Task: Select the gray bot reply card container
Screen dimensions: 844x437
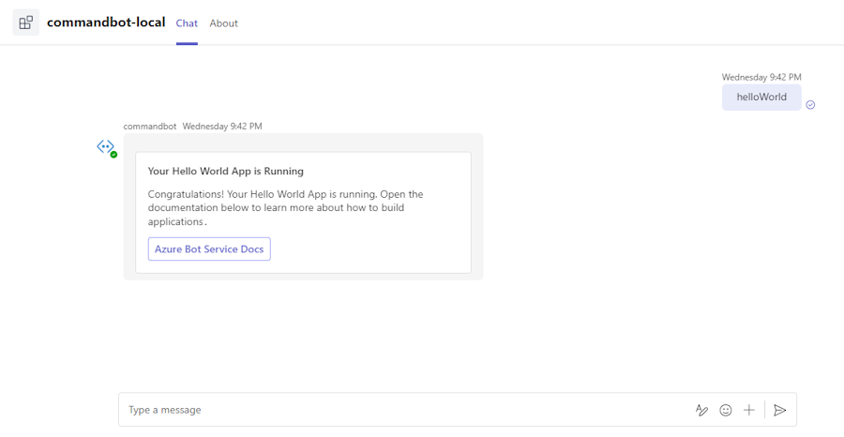Action: point(303,206)
